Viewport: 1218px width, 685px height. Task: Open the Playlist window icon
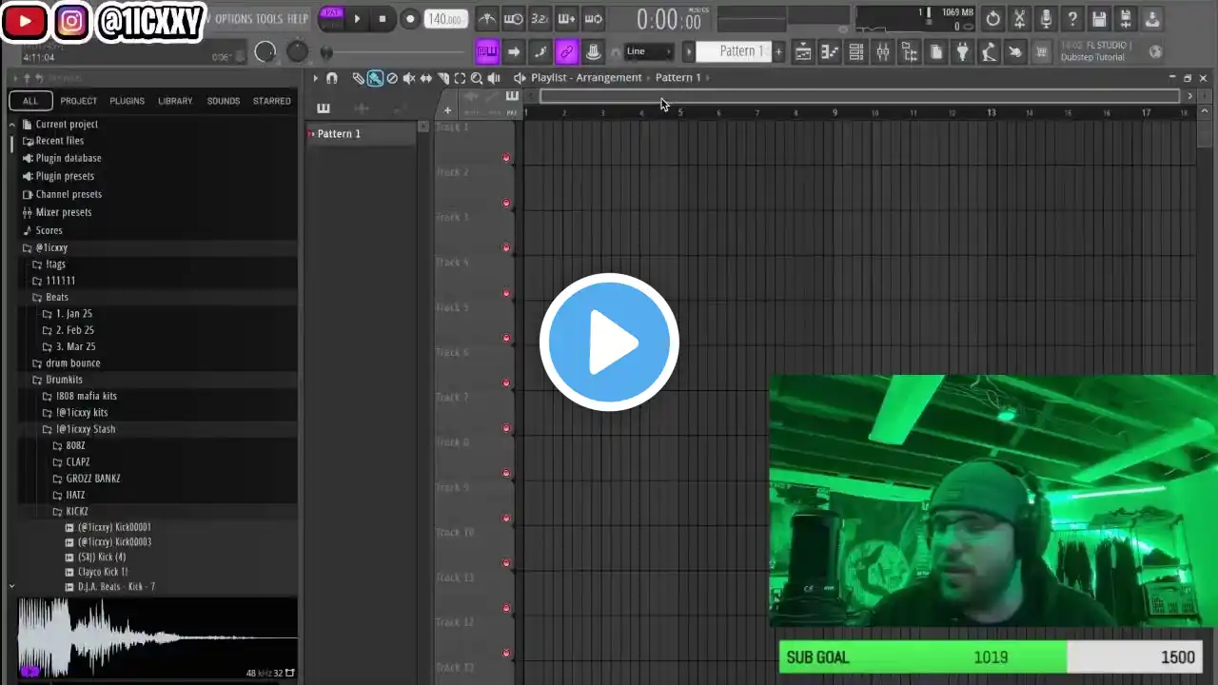coord(803,52)
